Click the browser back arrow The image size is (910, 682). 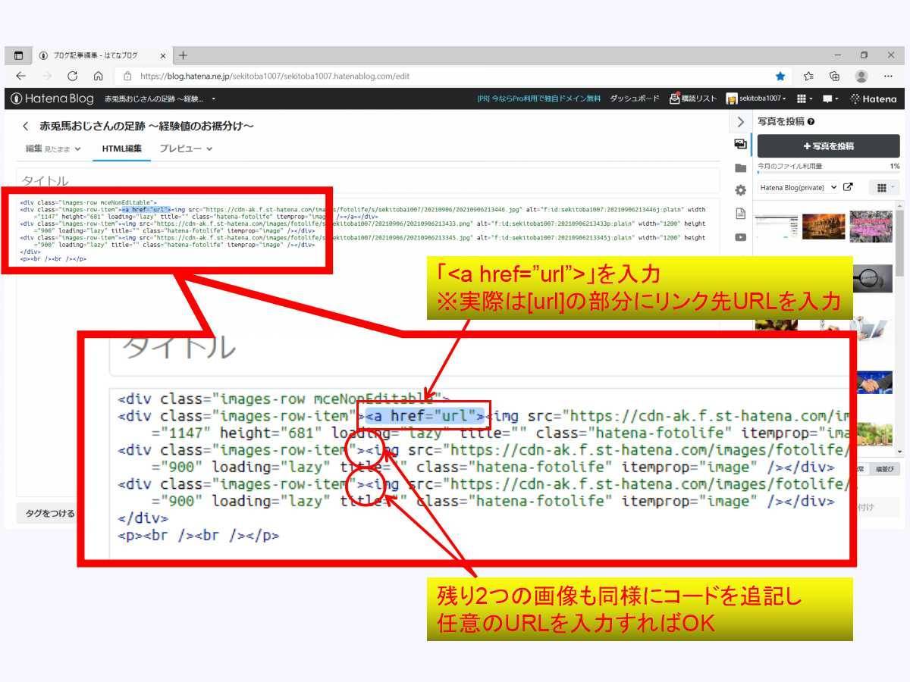pos(20,76)
